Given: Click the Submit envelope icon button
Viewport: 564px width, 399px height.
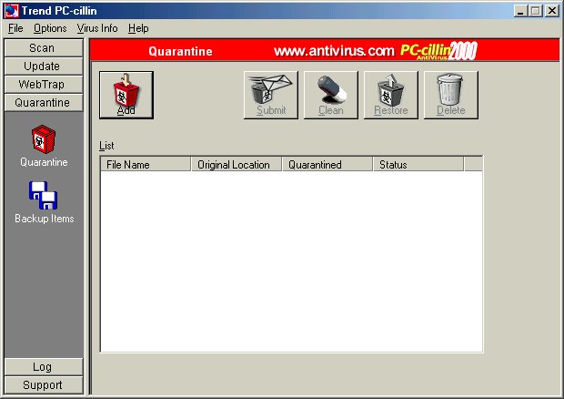Looking at the screenshot, I should click(271, 95).
